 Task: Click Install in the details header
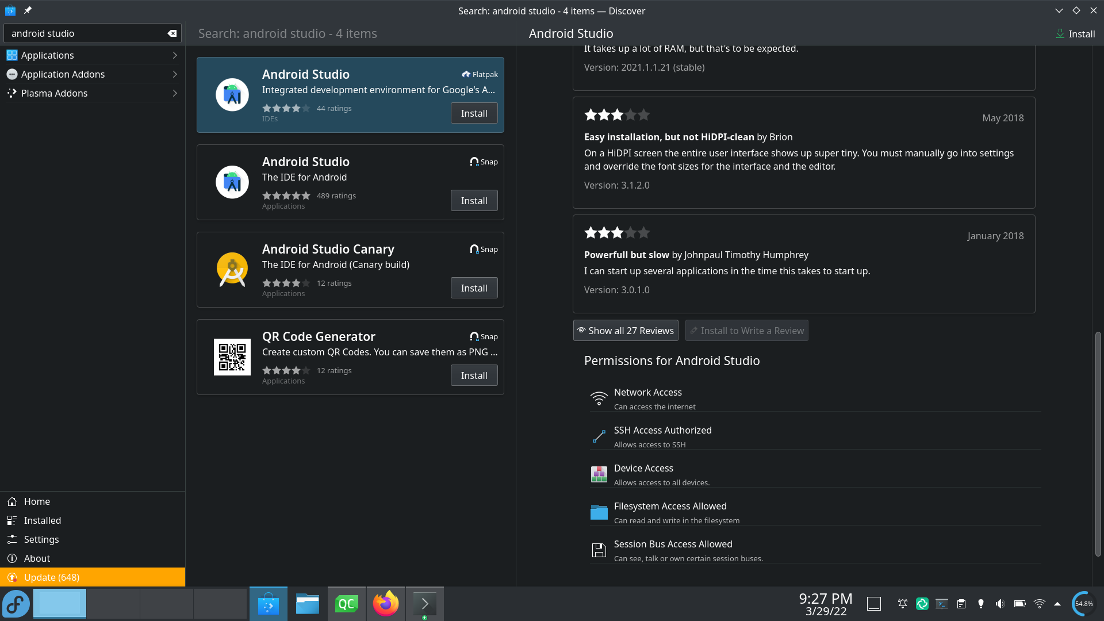tap(1075, 34)
